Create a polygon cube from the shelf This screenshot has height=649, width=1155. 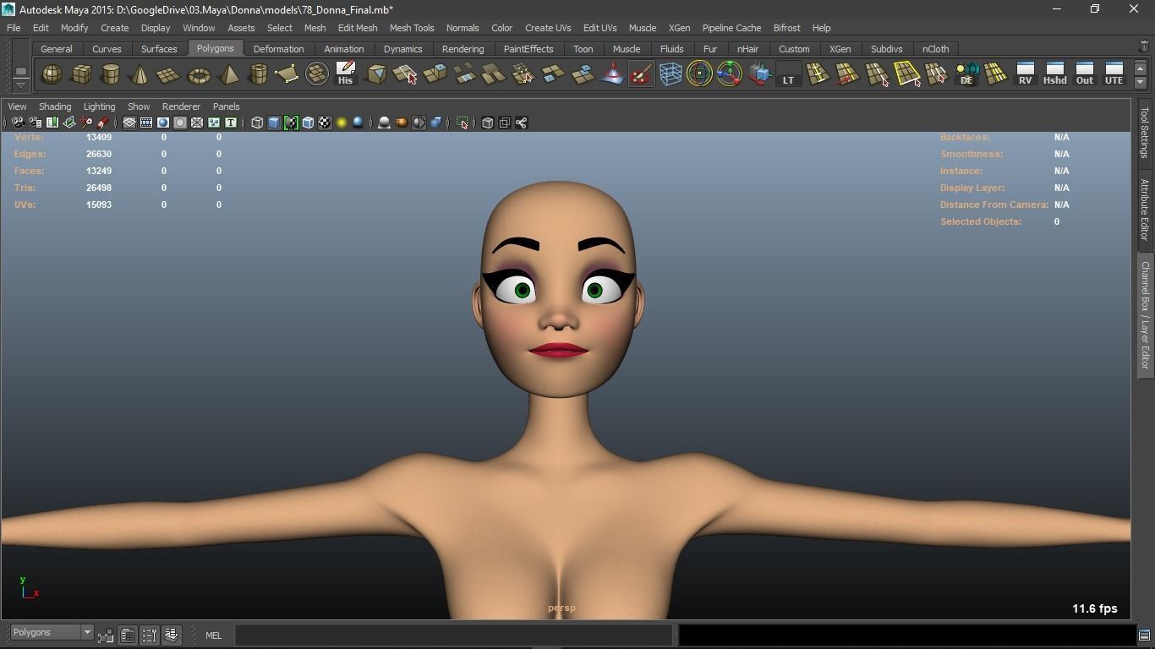pyautogui.click(x=81, y=74)
